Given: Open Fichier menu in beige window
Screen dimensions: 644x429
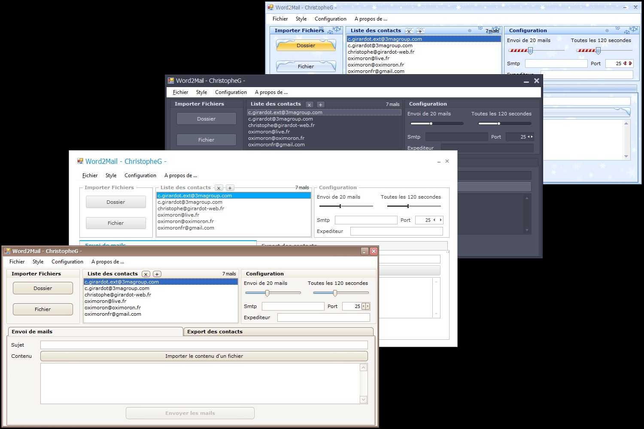Looking at the screenshot, I should point(17,262).
